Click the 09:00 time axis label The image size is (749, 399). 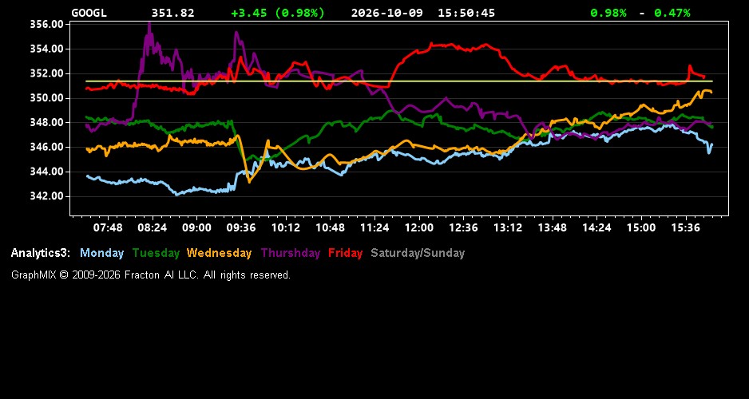pos(196,227)
